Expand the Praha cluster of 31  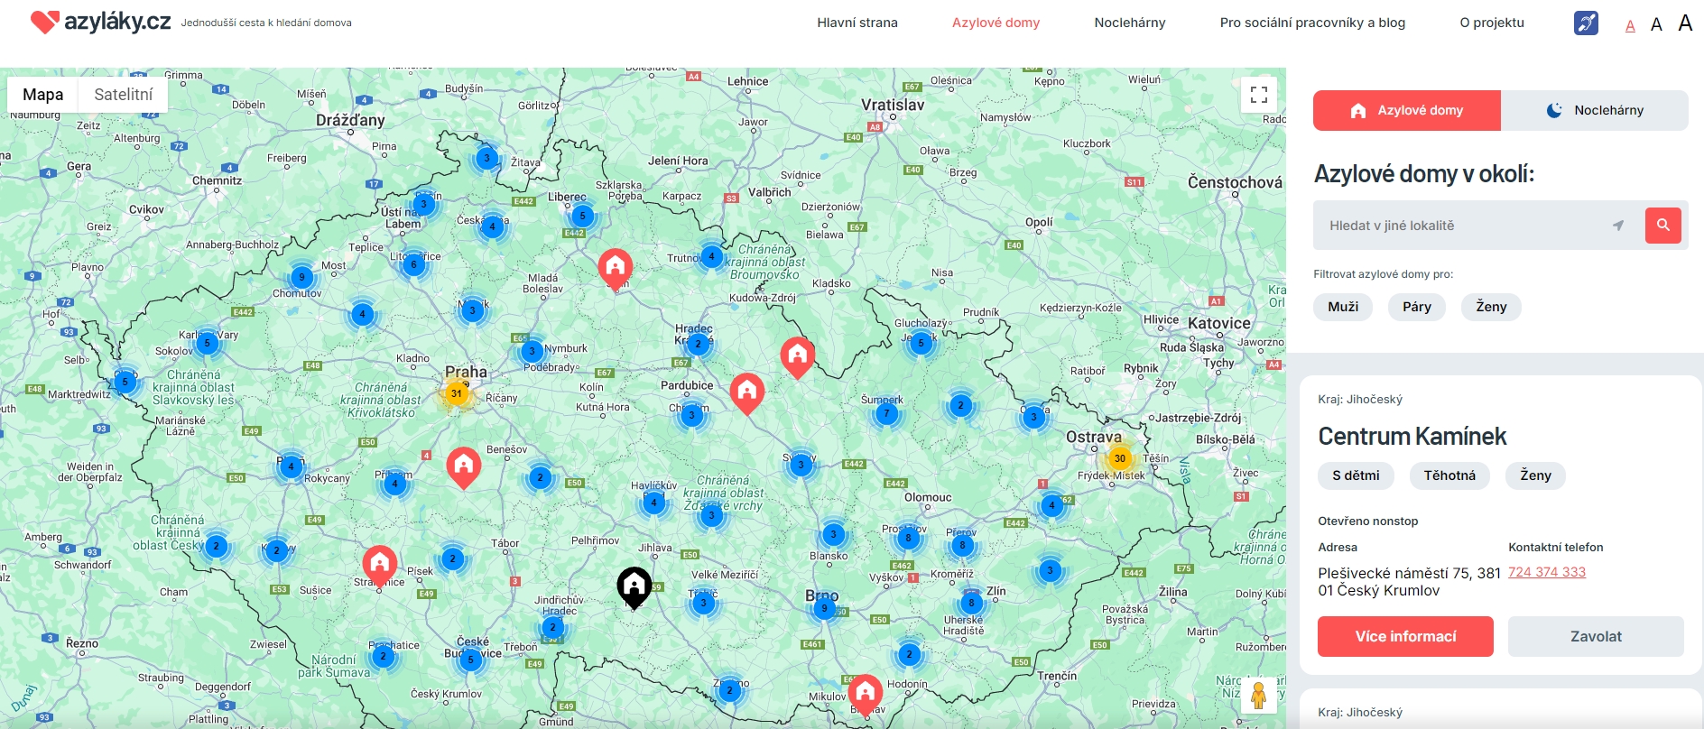457,393
